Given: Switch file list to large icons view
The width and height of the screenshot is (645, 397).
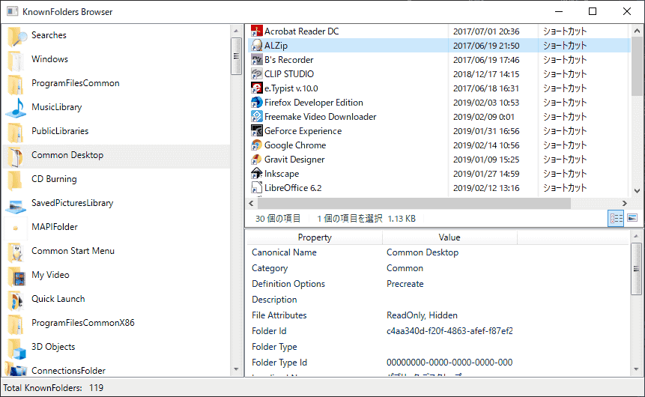Looking at the screenshot, I should 632,218.
